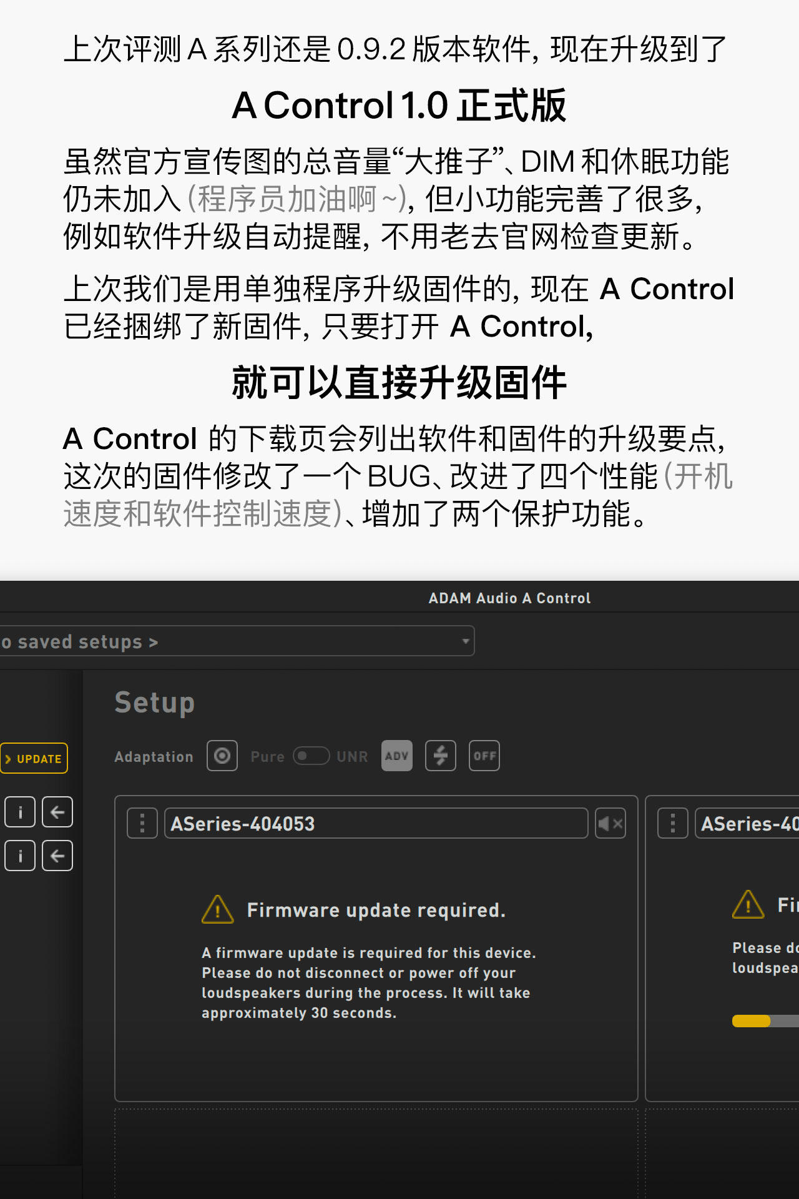
Task: Select the OFF adaptation mode
Action: 484,756
